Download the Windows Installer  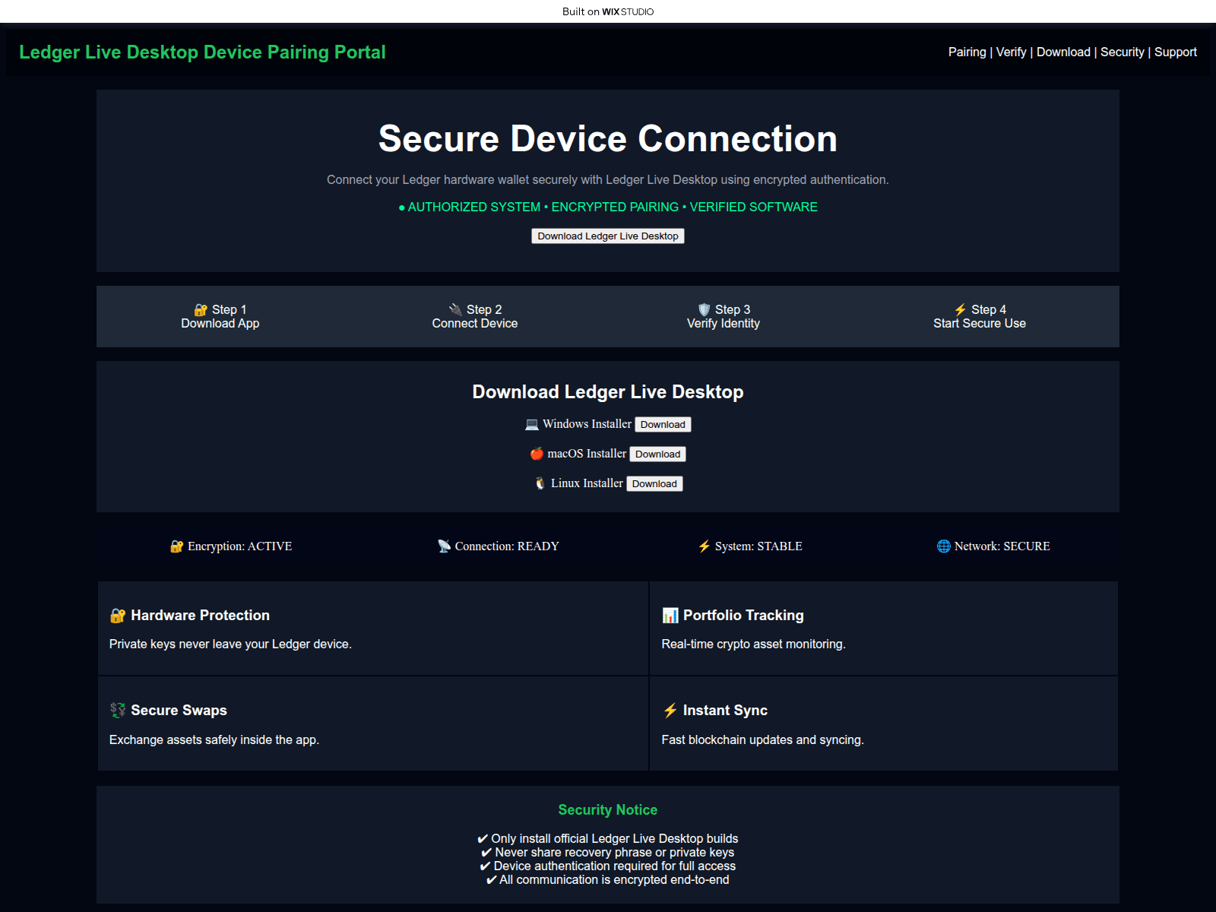tap(663, 425)
